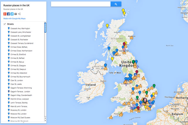The width and height of the screenshot is (188, 125).
Task: Click orange house marker at Edinburgh
Action: pyautogui.click(x=124, y=53)
